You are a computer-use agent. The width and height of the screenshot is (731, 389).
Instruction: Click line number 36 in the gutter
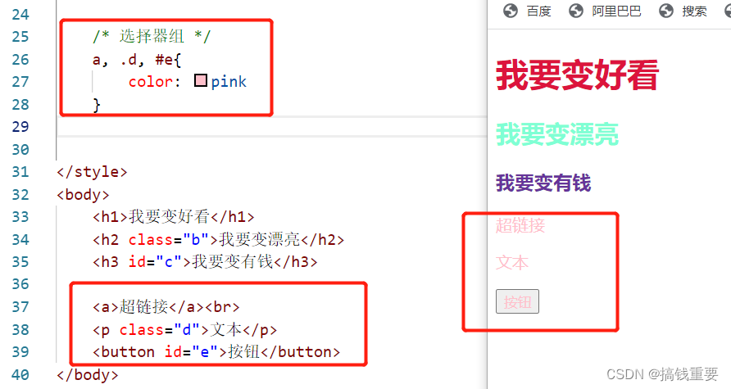(20, 284)
